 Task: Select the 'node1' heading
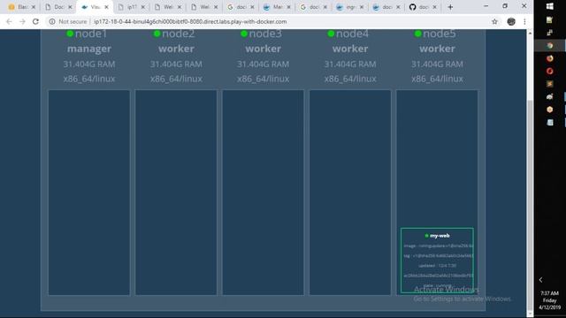tap(91, 34)
